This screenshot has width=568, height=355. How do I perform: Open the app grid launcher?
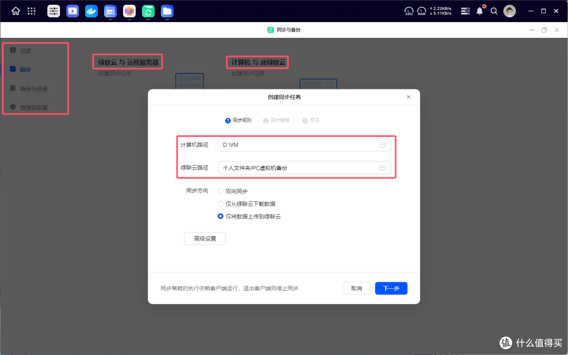coord(32,11)
